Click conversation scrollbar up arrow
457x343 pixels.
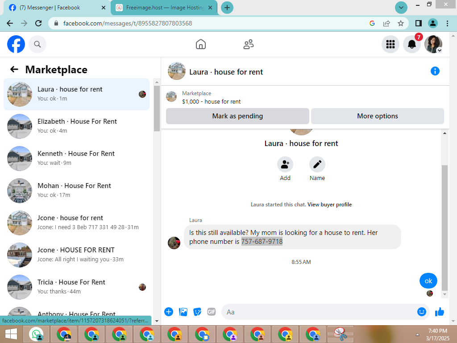445,133
